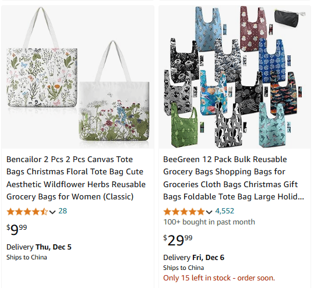Click the Bencailor Canvas Tote Bags title

point(76,178)
